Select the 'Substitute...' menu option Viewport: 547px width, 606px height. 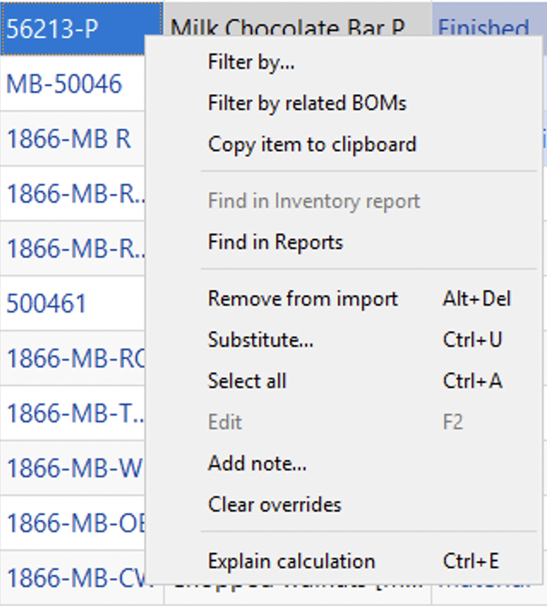(261, 340)
